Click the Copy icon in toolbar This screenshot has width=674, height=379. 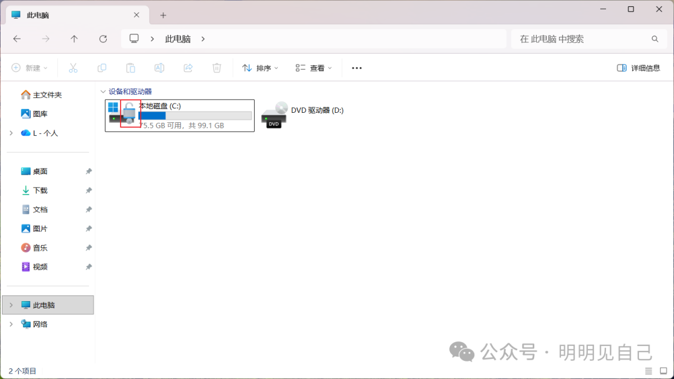102,68
